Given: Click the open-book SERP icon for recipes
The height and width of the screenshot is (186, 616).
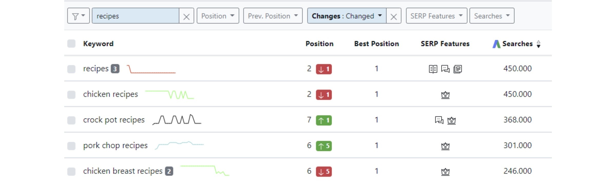Looking at the screenshot, I should pyautogui.click(x=433, y=69).
